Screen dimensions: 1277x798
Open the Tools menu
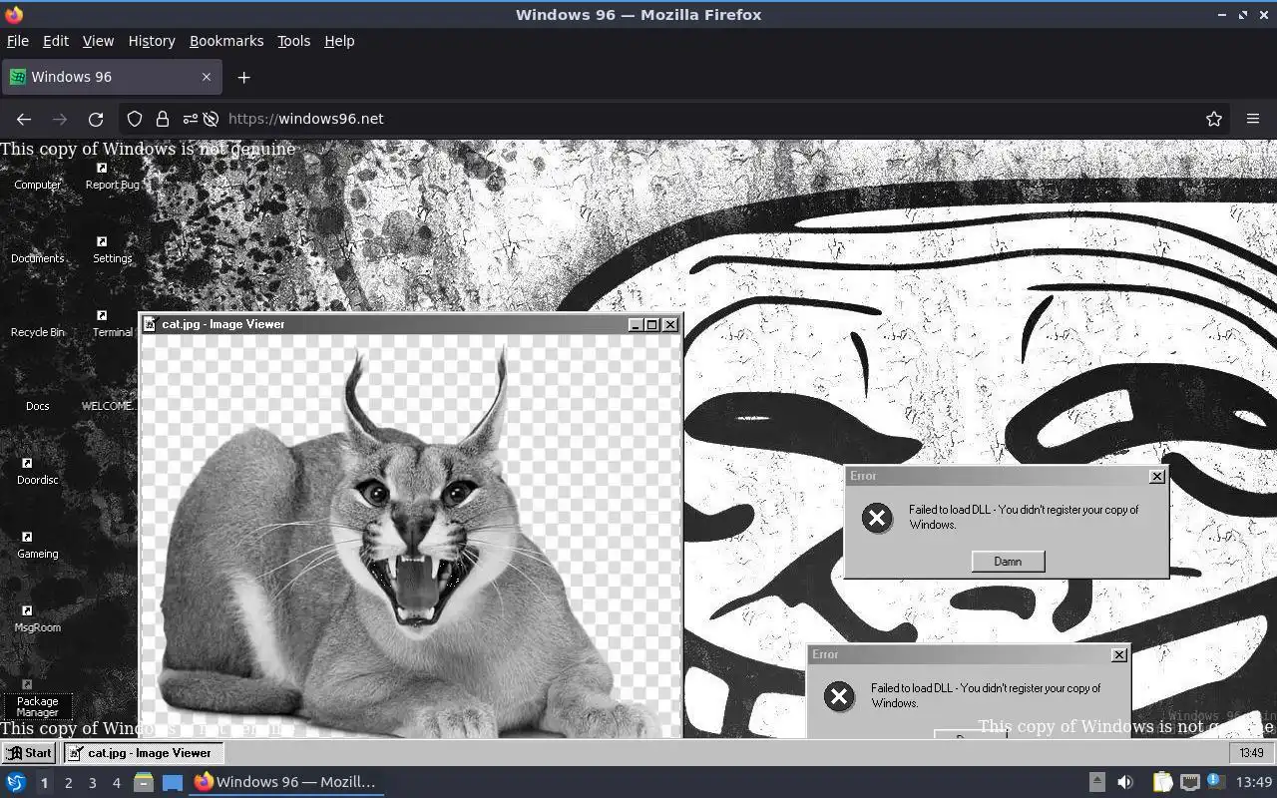293,41
